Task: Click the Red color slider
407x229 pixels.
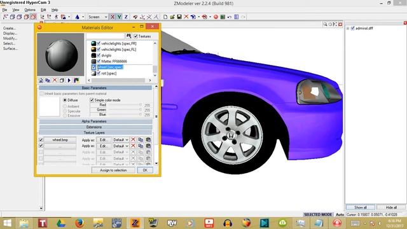Action: [125, 105]
